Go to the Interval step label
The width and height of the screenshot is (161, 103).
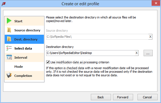tap(21, 58)
